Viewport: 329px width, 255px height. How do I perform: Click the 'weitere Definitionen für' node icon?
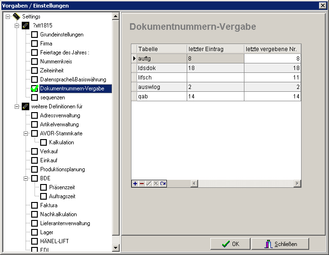[26, 106]
